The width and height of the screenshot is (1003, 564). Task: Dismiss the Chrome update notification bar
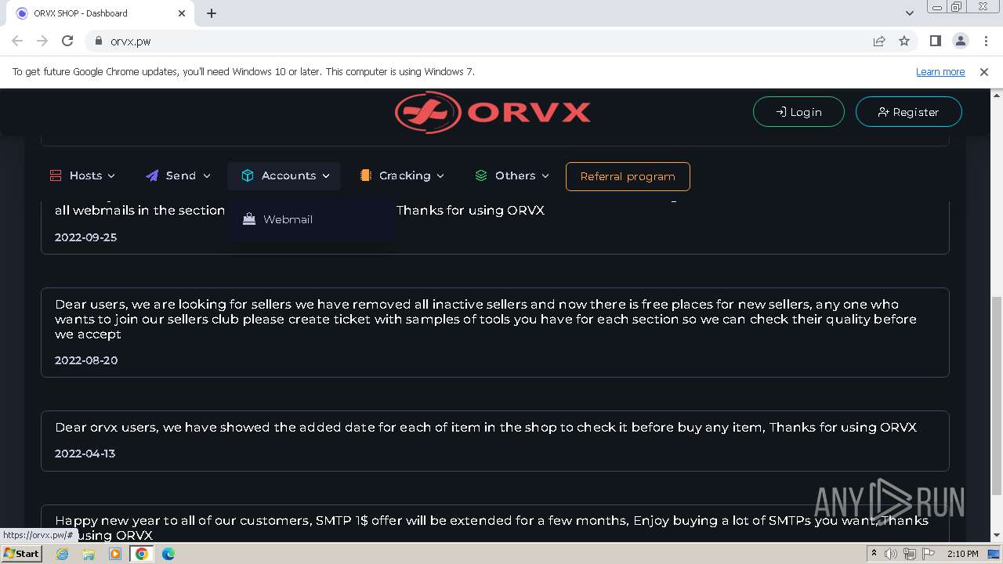[x=984, y=72]
